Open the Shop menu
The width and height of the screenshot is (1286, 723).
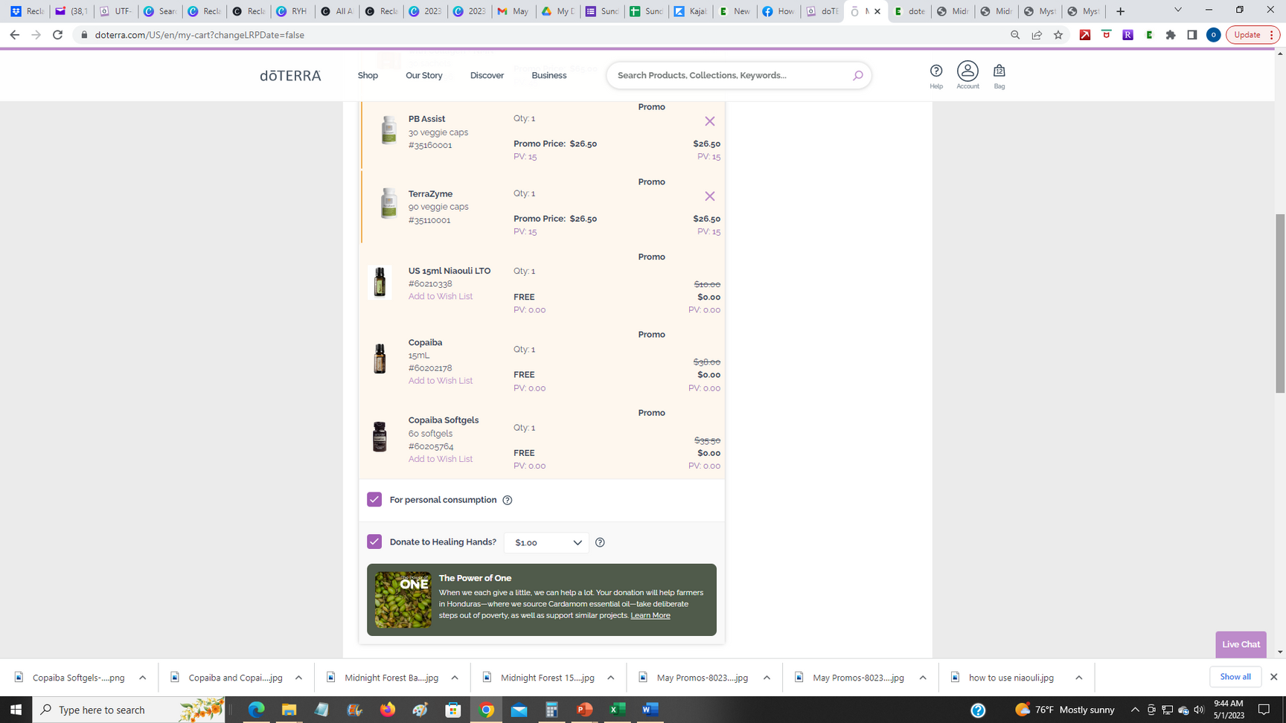pos(368,75)
